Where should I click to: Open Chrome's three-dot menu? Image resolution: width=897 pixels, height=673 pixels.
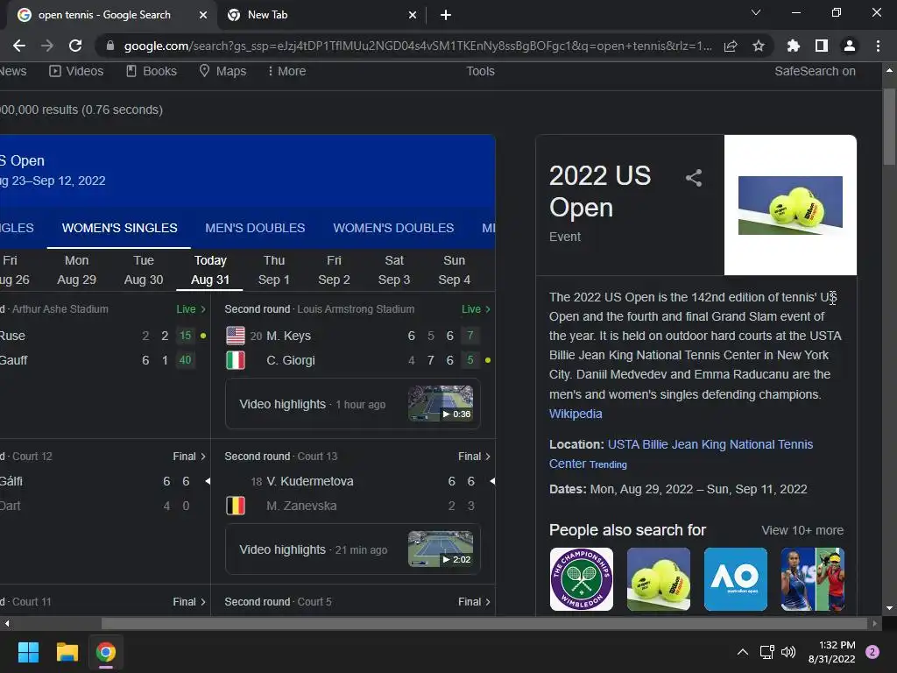tap(878, 46)
